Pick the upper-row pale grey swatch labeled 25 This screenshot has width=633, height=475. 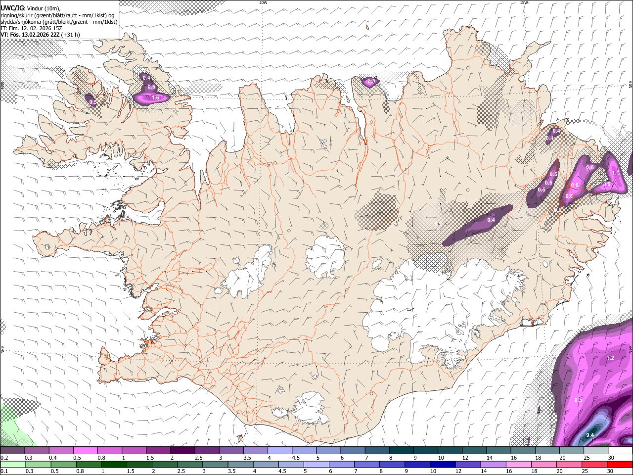coord(596,451)
